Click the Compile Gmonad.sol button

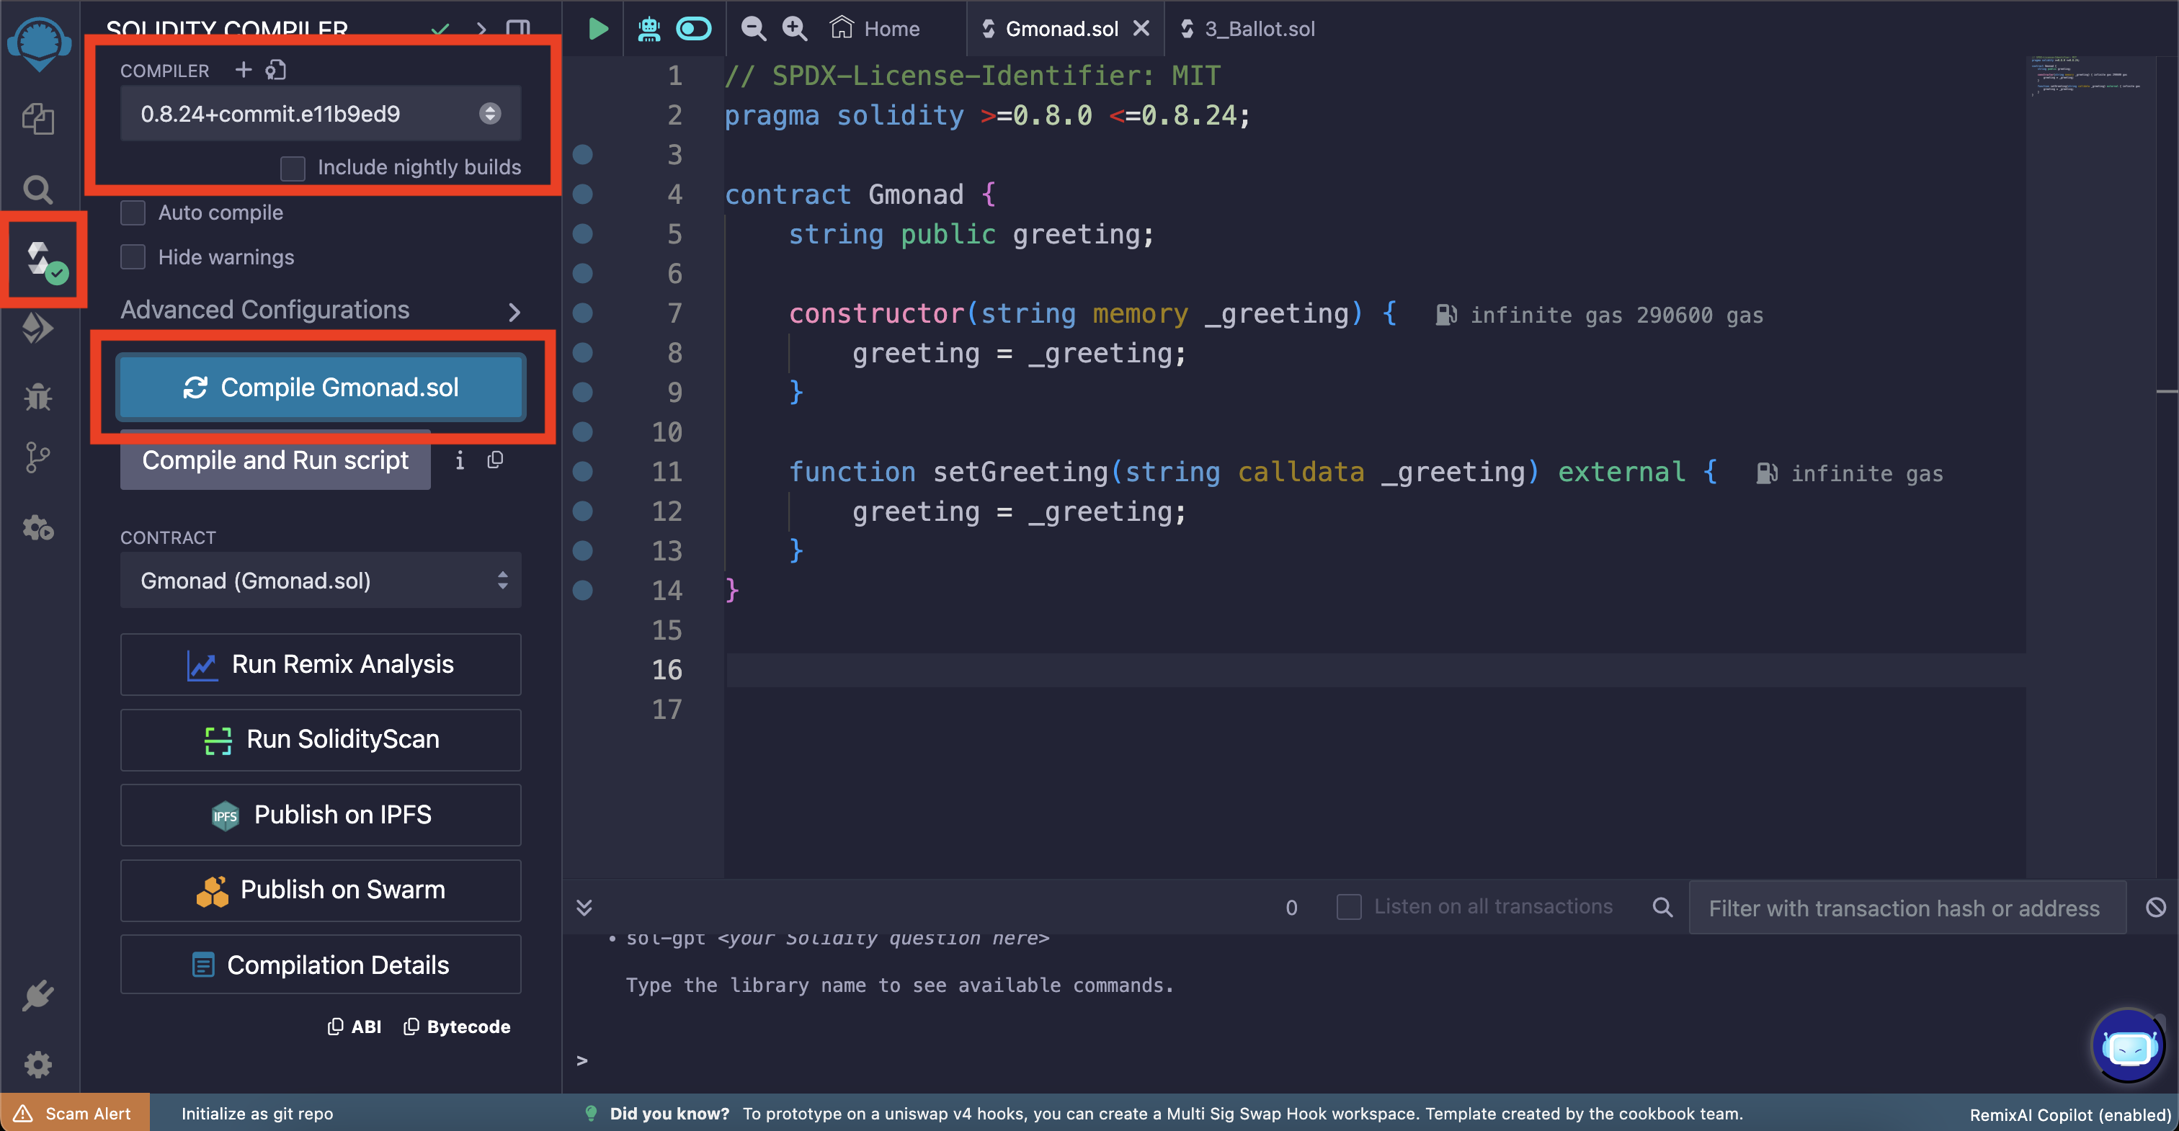click(321, 387)
